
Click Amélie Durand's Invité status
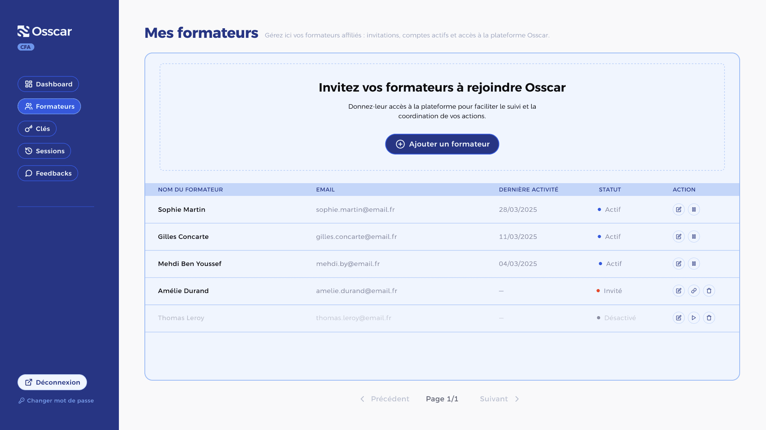point(609,291)
